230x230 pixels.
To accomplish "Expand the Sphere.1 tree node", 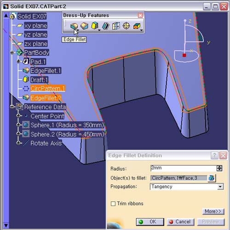I will [18, 125].
